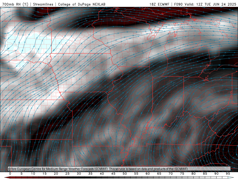Click "Valid: 12Z TUE JUN 24 2025" text
This screenshot has width=238, height=179.
click(210, 4)
